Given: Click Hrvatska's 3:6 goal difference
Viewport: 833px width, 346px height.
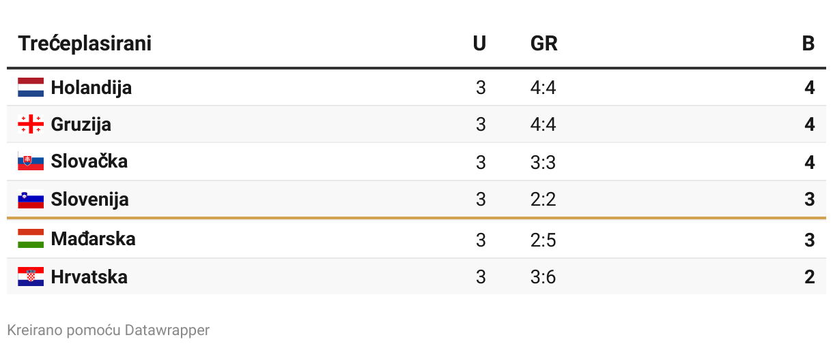Looking at the screenshot, I should [x=543, y=277].
